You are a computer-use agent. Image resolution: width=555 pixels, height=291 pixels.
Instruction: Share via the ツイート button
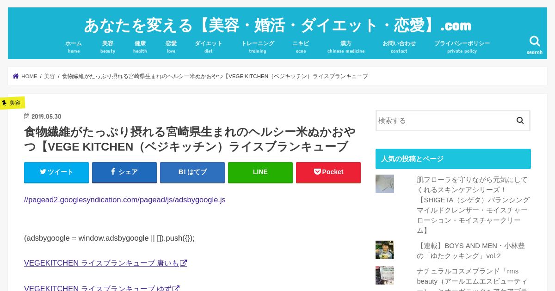pyautogui.click(x=56, y=172)
